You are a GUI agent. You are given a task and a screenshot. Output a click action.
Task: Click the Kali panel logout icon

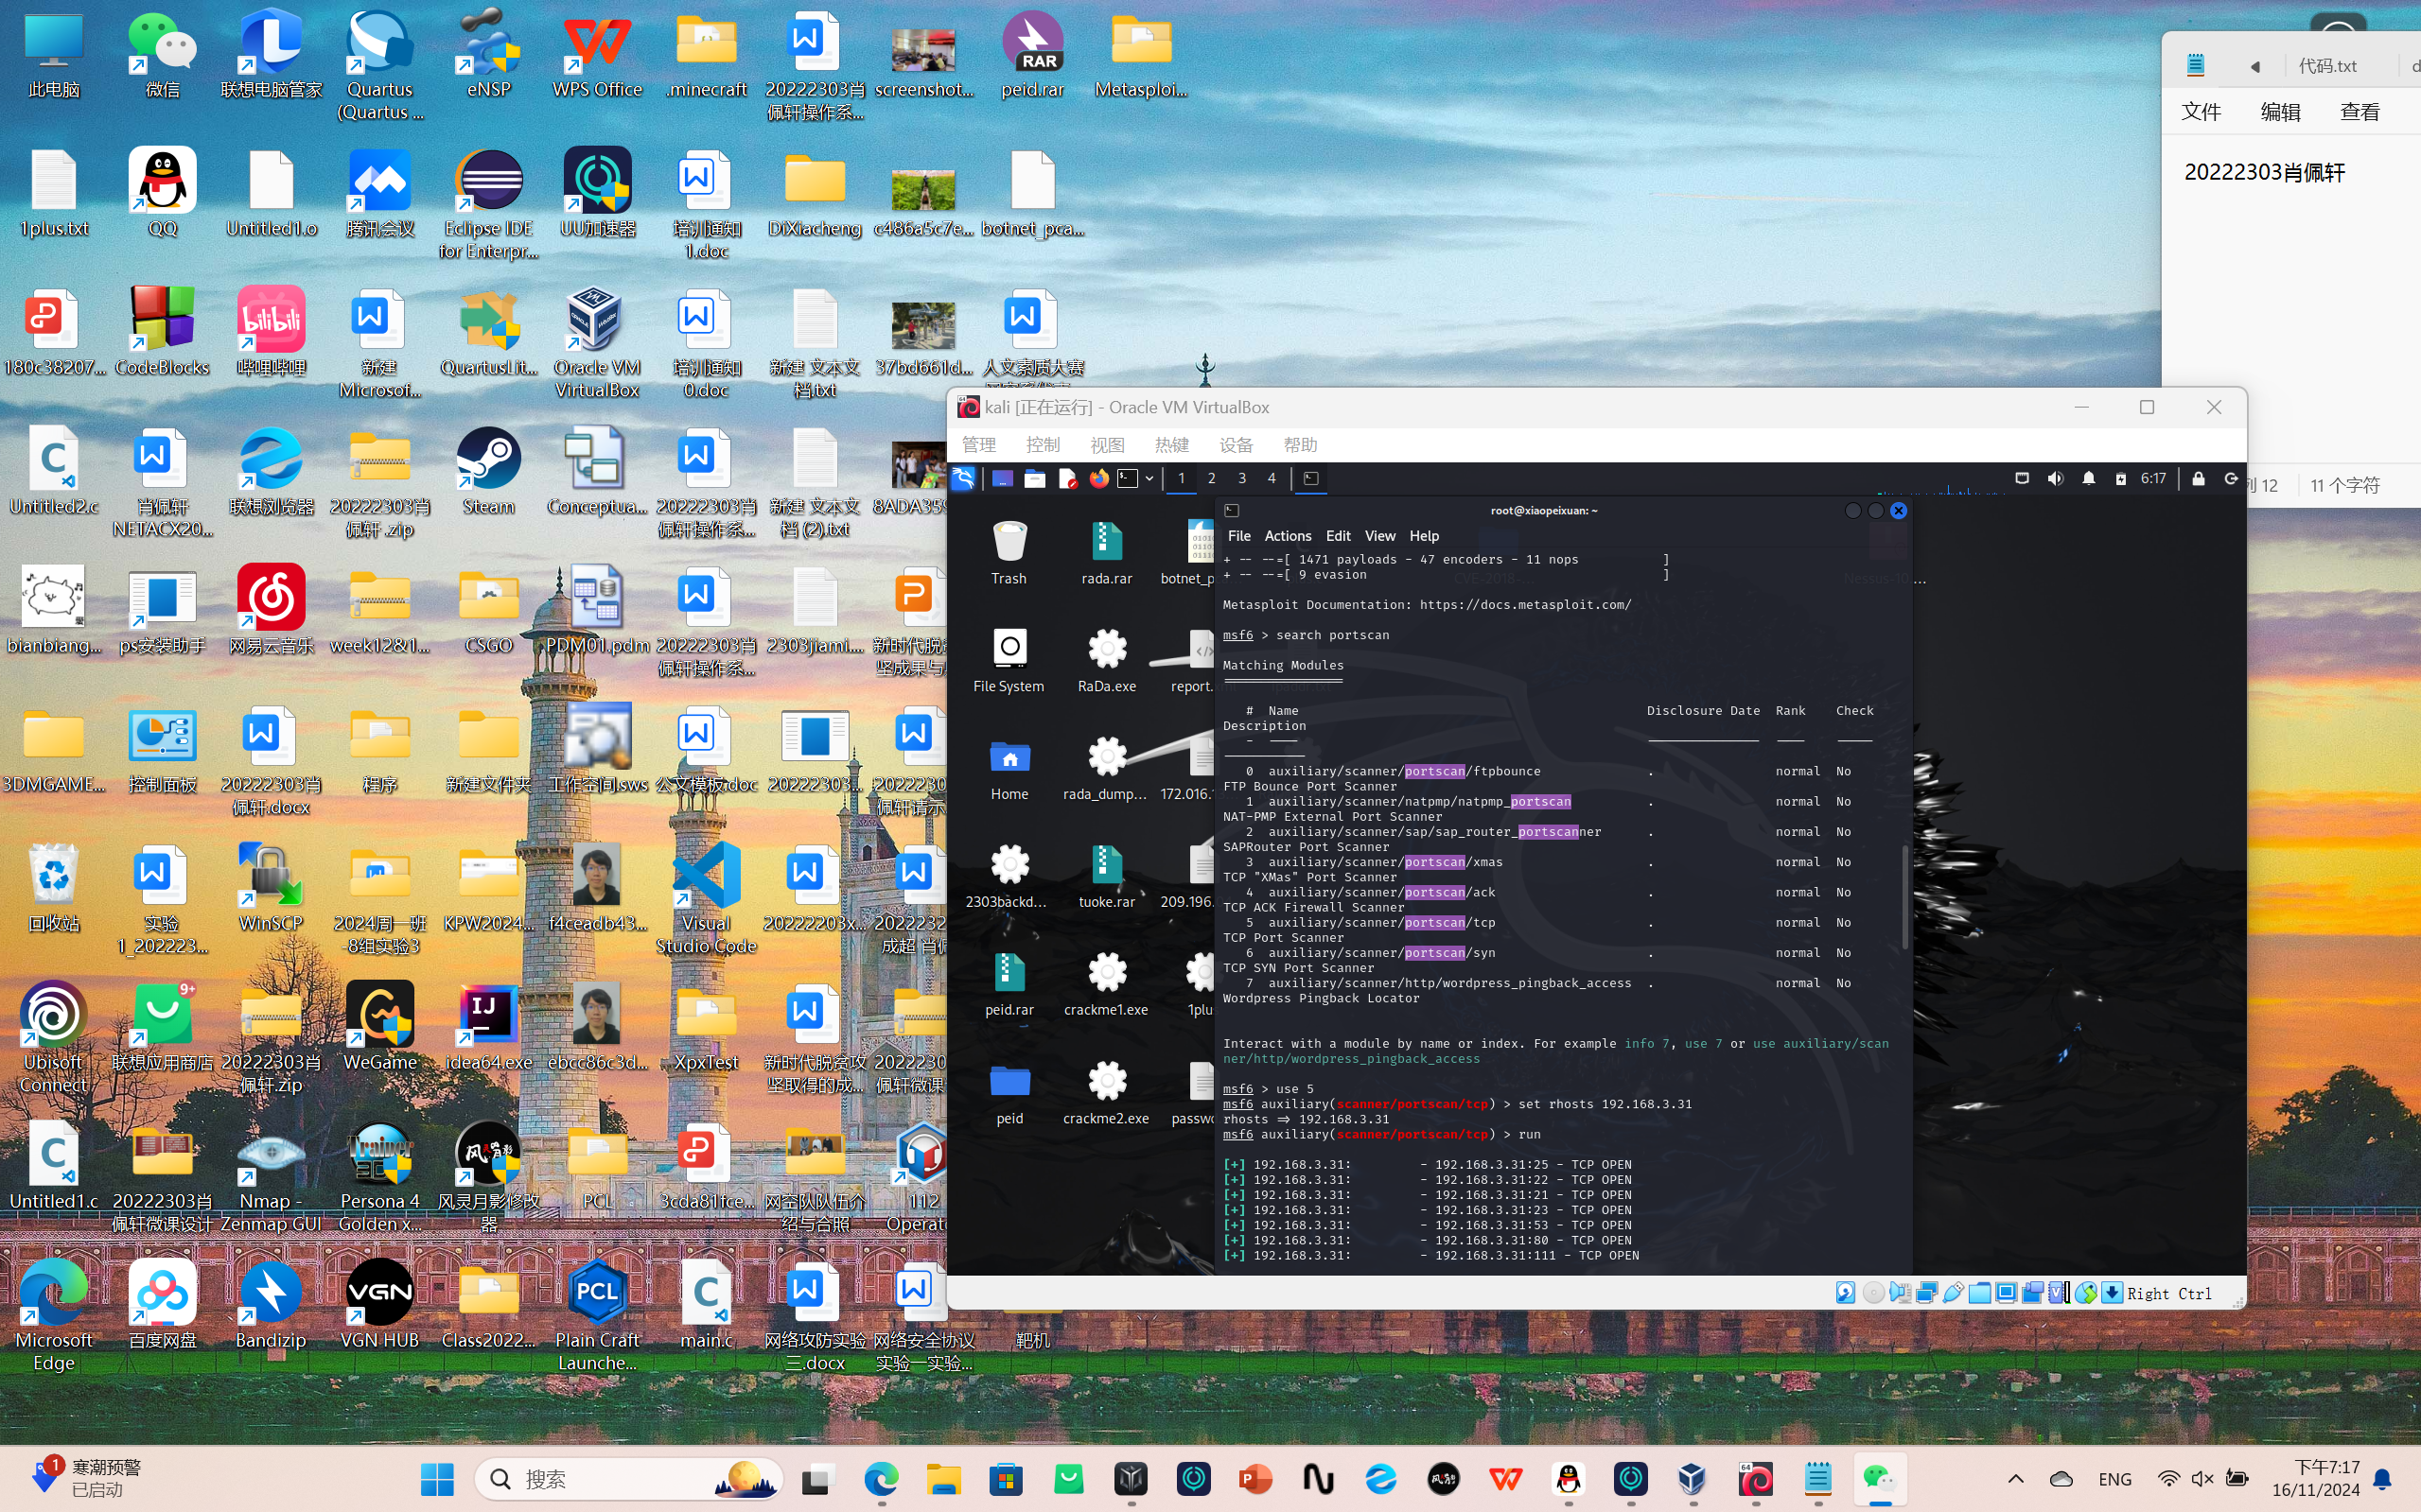coord(2231,478)
